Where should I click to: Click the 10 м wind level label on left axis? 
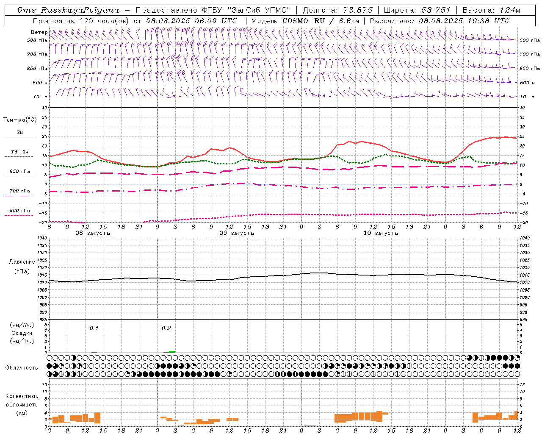(x=40, y=97)
